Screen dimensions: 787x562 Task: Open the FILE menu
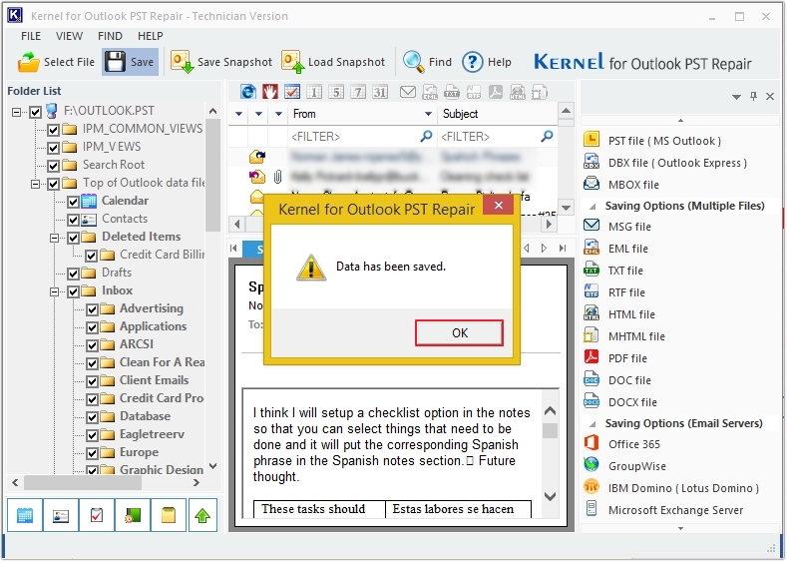(x=31, y=36)
